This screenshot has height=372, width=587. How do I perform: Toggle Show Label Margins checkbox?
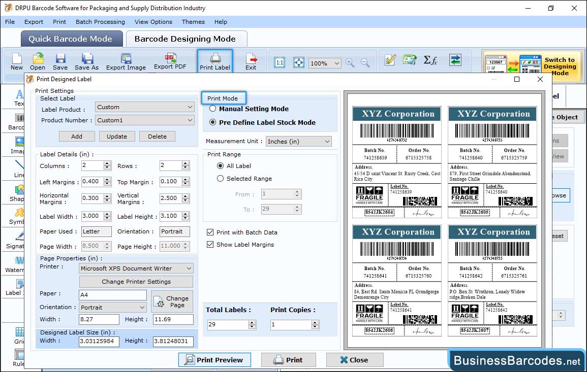click(x=210, y=245)
